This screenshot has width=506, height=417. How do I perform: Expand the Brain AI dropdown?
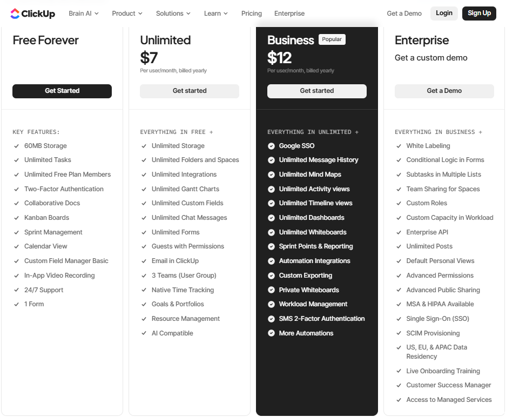84,14
